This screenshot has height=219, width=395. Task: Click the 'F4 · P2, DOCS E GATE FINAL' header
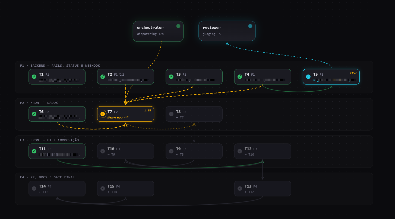47,177
